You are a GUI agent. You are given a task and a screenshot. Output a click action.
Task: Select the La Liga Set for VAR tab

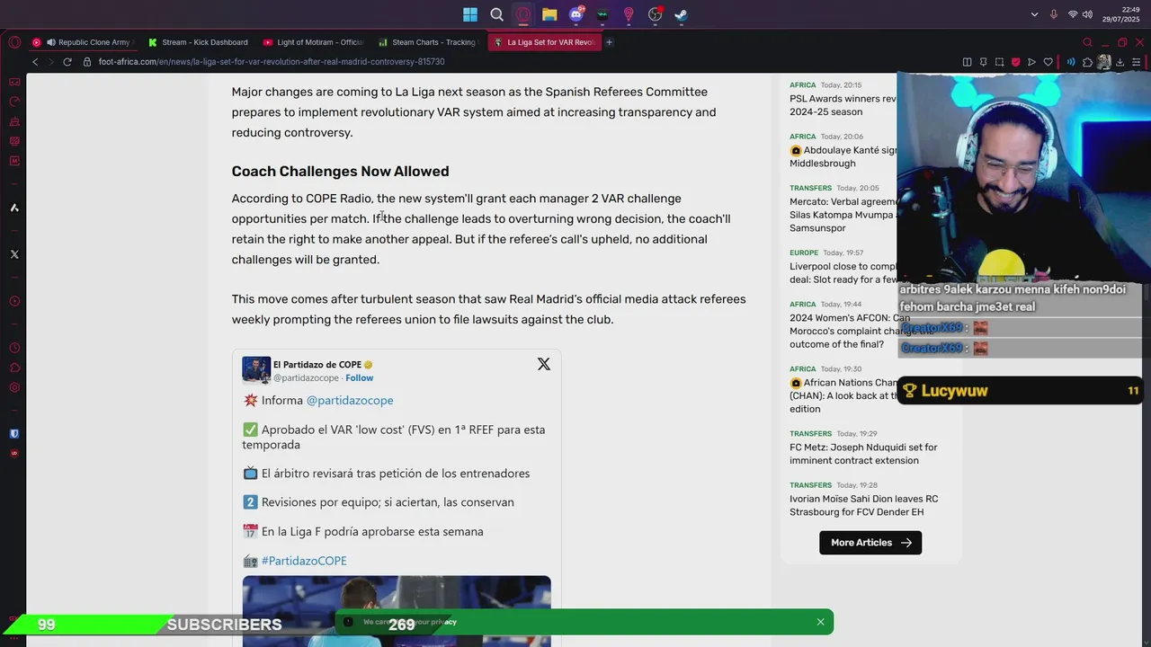click(x=544, y=42)
